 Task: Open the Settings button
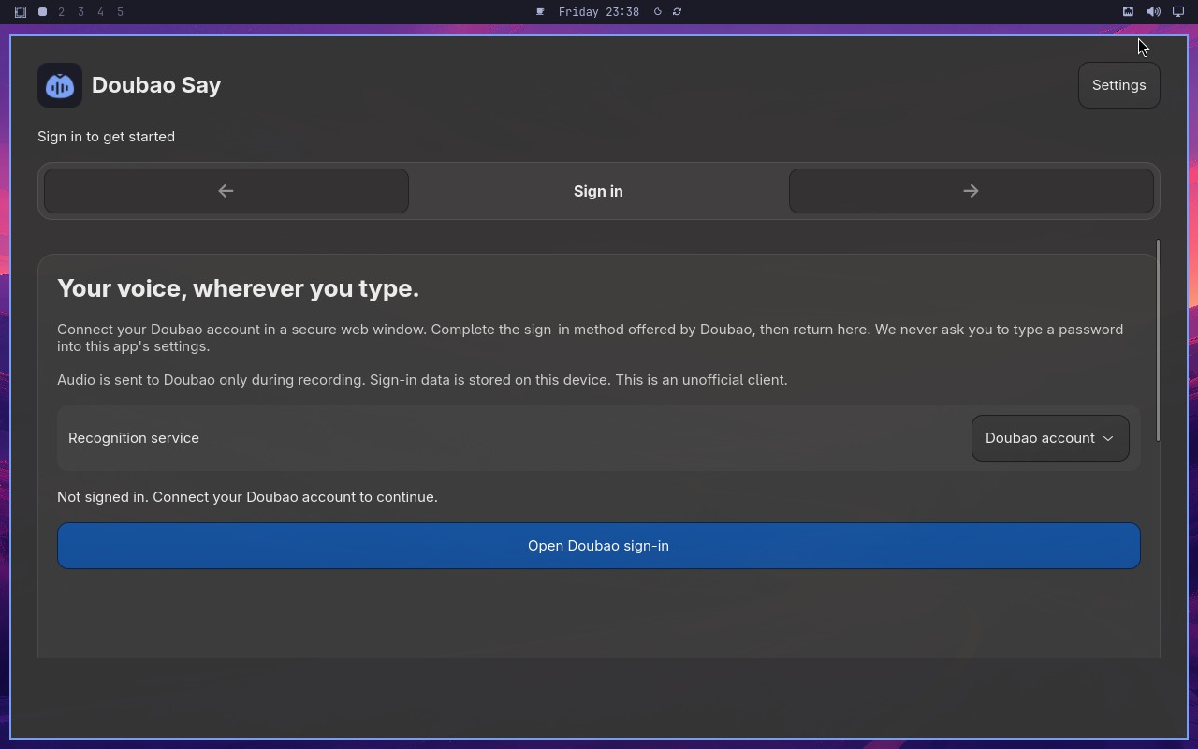point(1118,85)
